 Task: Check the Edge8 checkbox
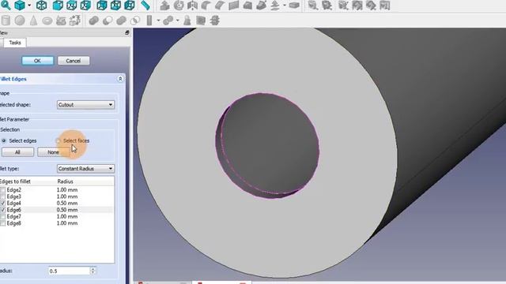pyautogui.click(x=3, y=223)
